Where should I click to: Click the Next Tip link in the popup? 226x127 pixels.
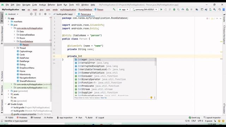[x=103, y=98]
